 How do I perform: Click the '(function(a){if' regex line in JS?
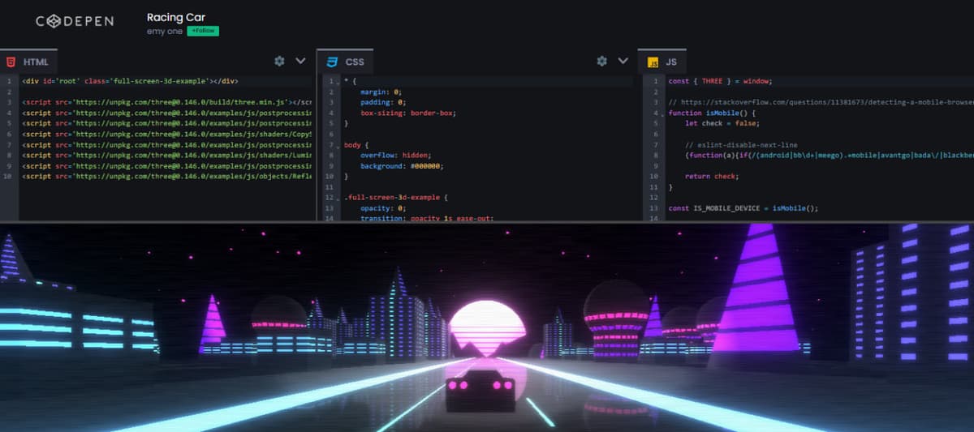tap(829, 156)
